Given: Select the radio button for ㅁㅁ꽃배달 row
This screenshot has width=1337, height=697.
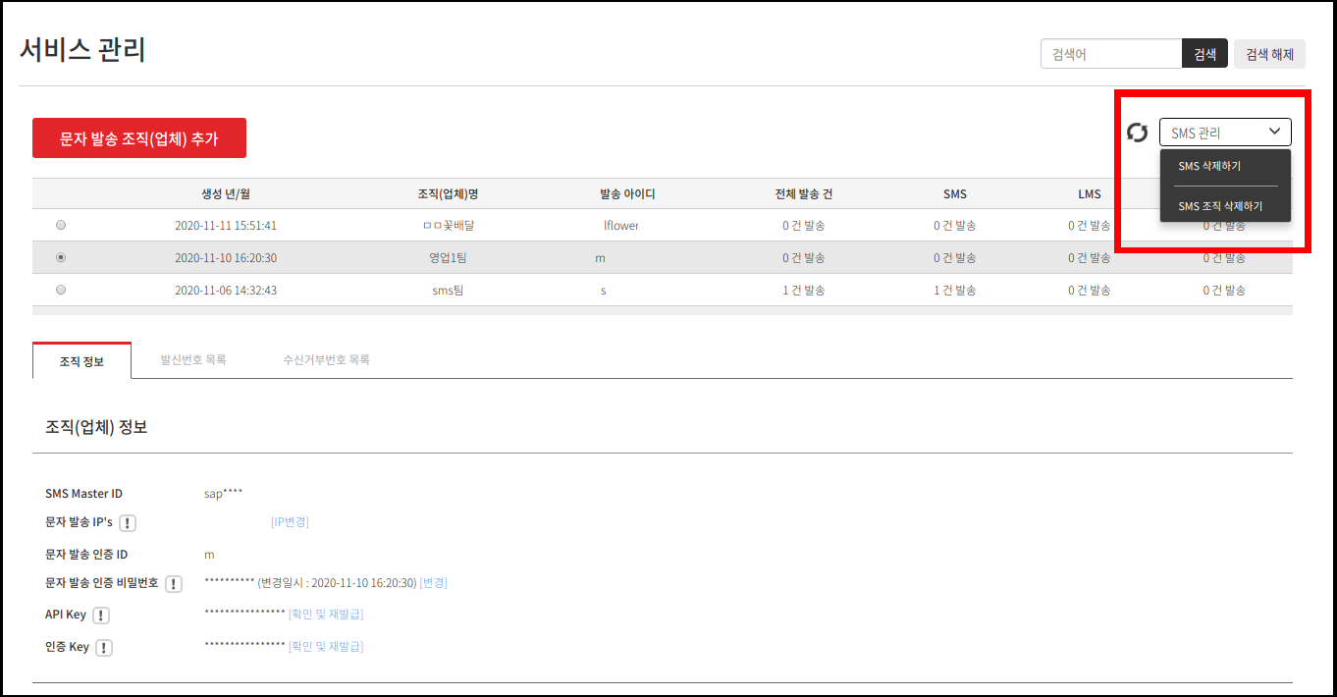Looking at the screenshot, I should coord(61,225).
